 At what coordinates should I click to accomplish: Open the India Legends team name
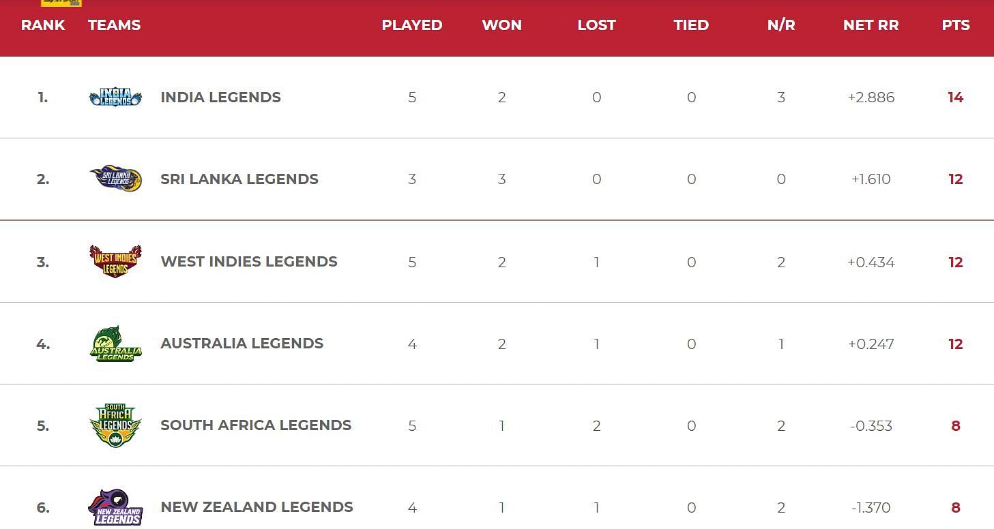(220, 97)
